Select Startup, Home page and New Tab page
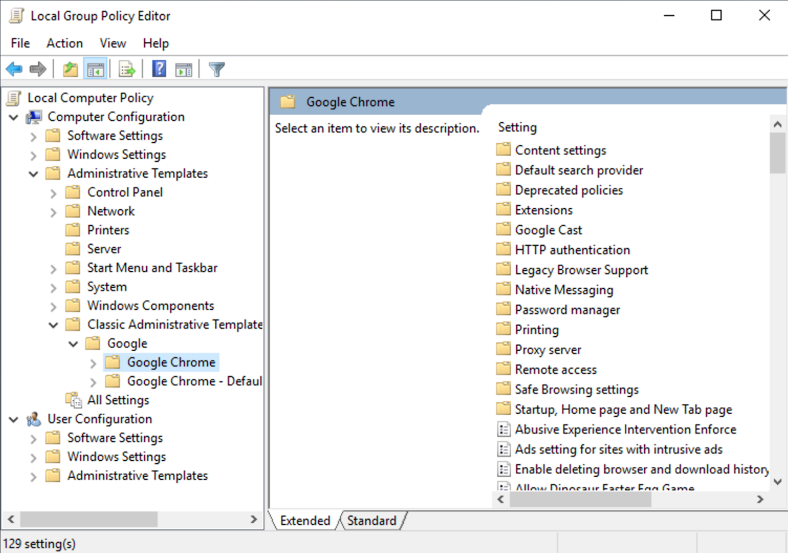788x553 pixels. click(x=623, y=409)
